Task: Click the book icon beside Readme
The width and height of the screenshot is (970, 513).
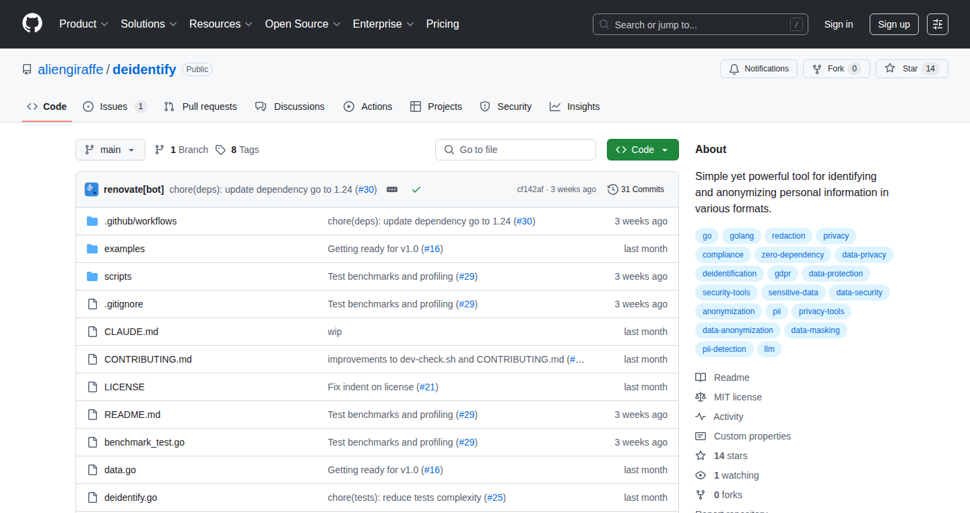Action: tap(701, 378)
